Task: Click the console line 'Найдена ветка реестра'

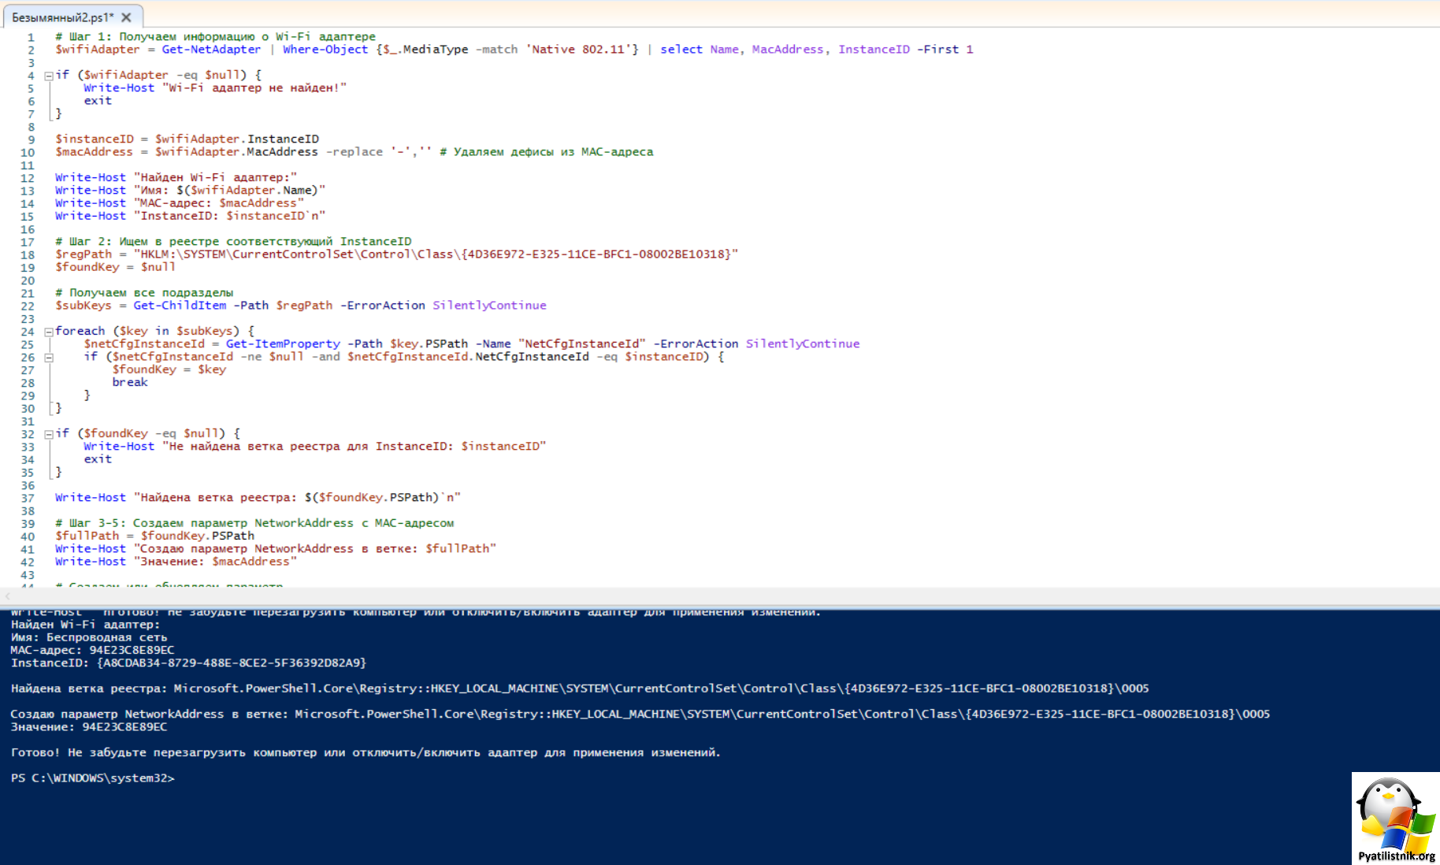Action: (580, 688)
